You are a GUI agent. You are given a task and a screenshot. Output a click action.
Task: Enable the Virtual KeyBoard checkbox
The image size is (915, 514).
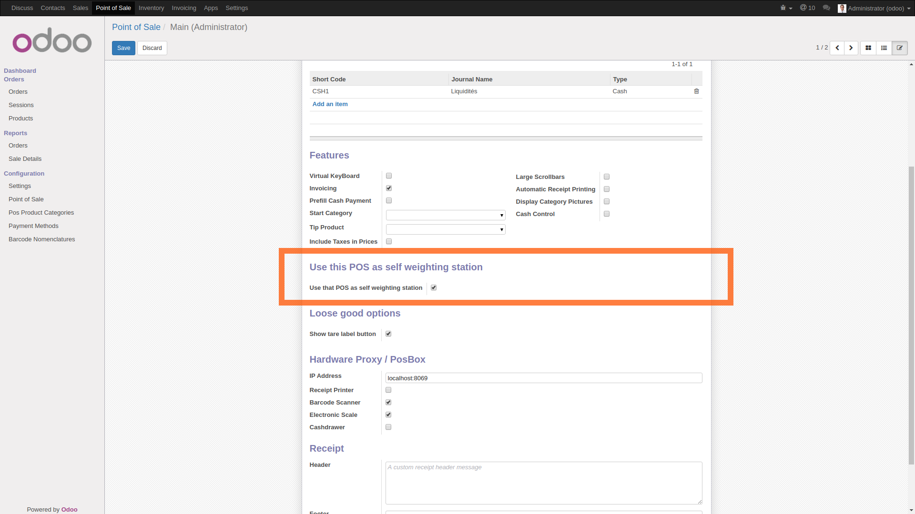[389, 176]
